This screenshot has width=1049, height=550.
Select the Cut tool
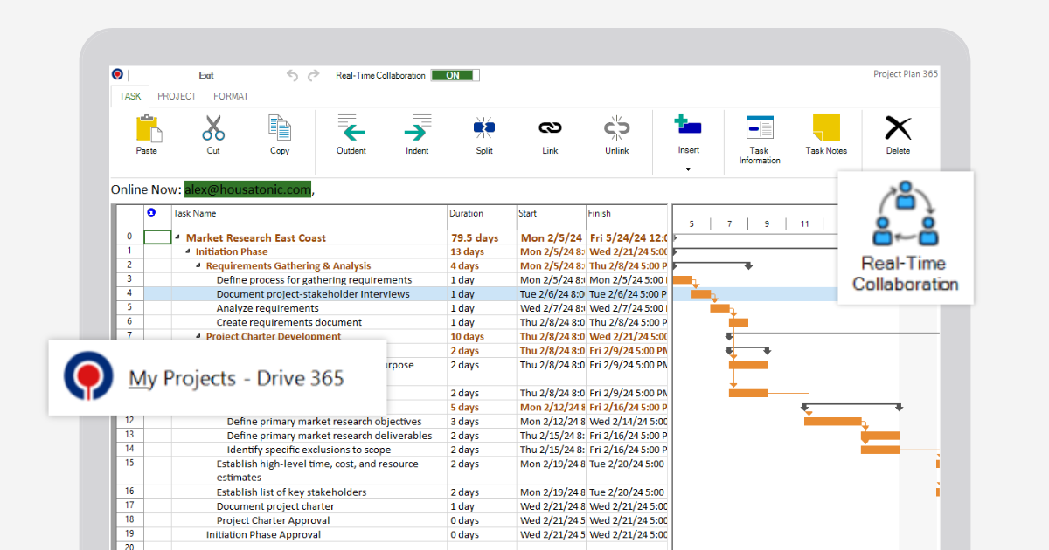212,134
